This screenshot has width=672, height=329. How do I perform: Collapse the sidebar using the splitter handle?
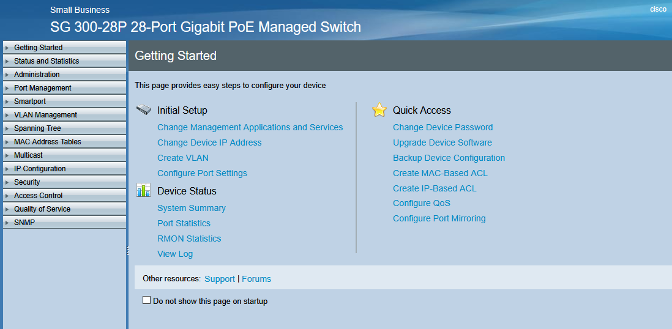tap(127, 250)
